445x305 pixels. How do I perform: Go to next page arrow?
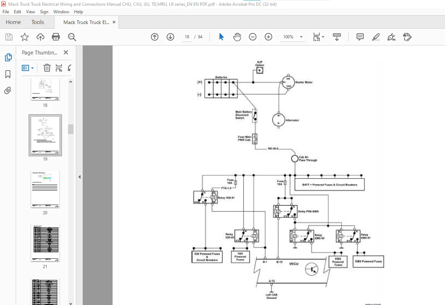170,37
